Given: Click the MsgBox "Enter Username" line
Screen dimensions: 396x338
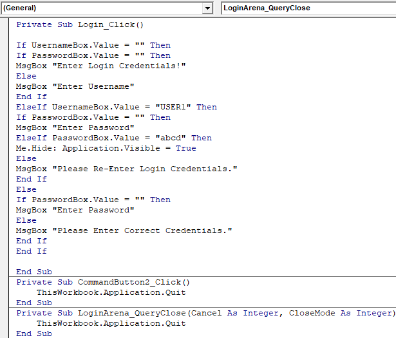Looking at the screenshot, I should [x=75, y=86].
